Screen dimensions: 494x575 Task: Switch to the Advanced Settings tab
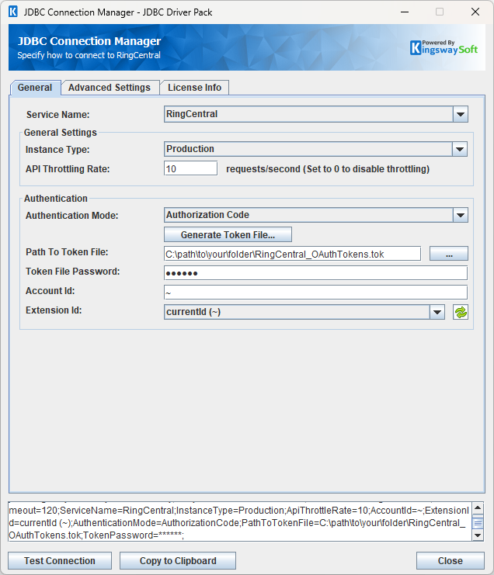tap(110, 88)
